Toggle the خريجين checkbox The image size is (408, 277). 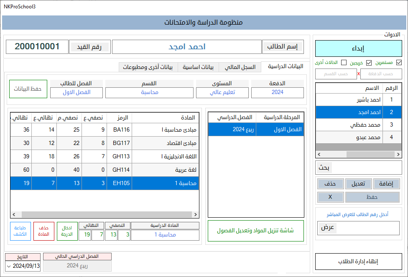[369, 63]
